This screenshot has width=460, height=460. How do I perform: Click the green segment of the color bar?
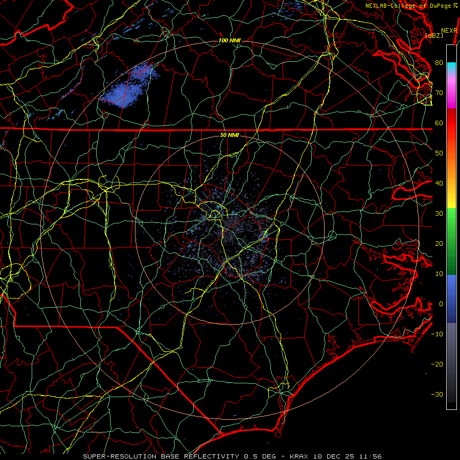coord(451,241)
